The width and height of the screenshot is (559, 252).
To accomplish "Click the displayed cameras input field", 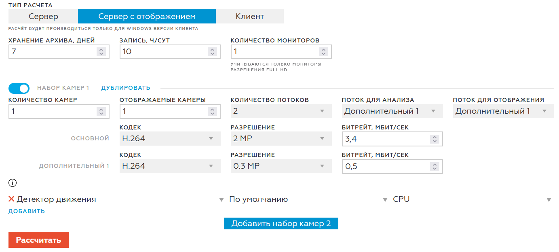I will [x=164, y=112].
